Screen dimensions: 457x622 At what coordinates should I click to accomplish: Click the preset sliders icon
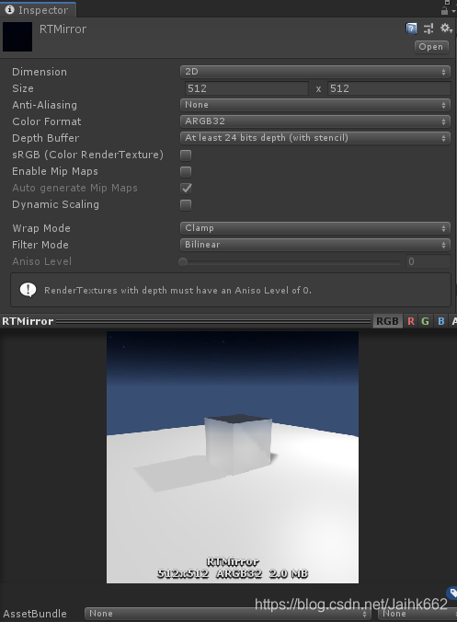tap(428, 29)
